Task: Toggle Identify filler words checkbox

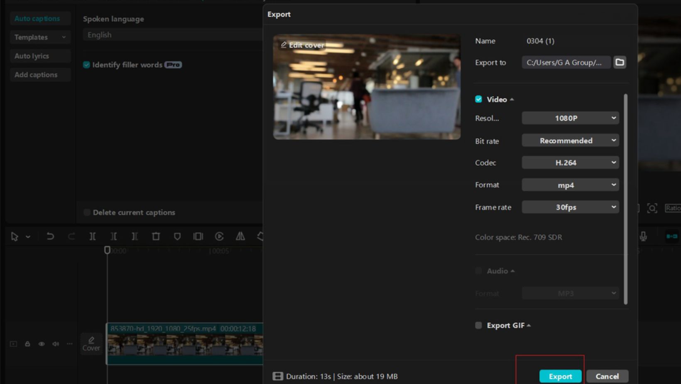Action: [x=86, y=64]
